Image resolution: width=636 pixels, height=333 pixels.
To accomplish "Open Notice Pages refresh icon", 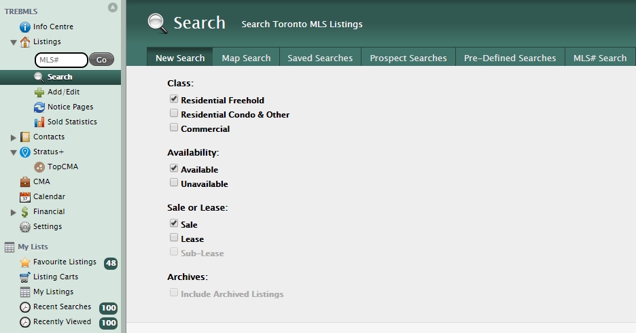I will point(39,107).
